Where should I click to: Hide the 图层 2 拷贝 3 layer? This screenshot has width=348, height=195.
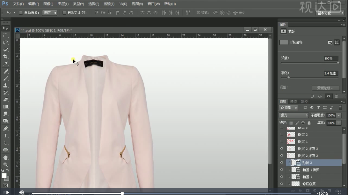282,149
